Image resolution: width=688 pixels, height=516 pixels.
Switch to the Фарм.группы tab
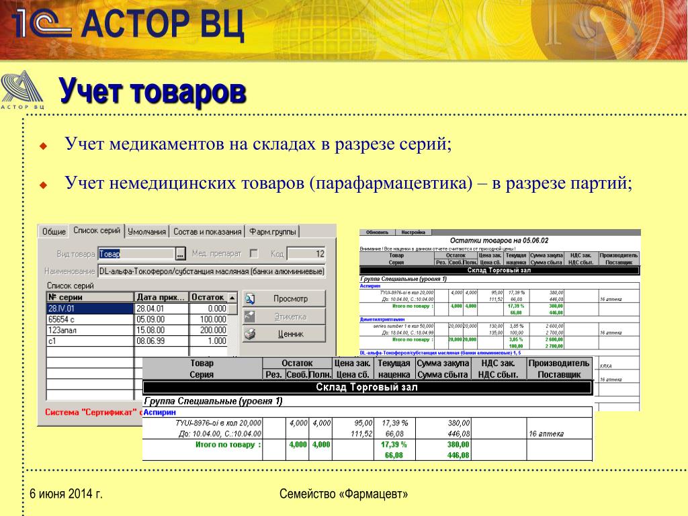pos(273,232)
